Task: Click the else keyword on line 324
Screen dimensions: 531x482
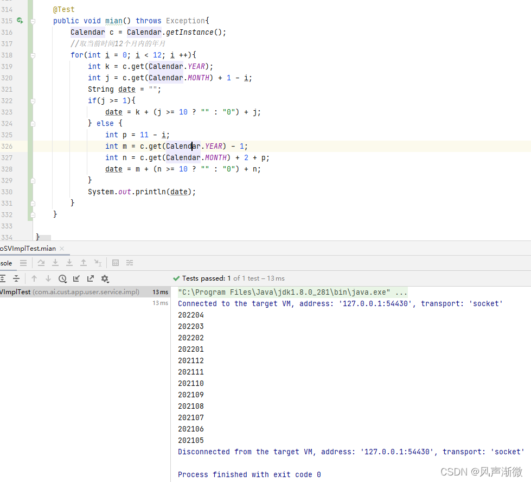Action: point(105,123)
